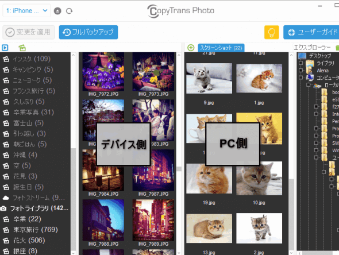Click the 変更を適用 button
Viewport: 339px width, 255px height.
coord(29,32)
